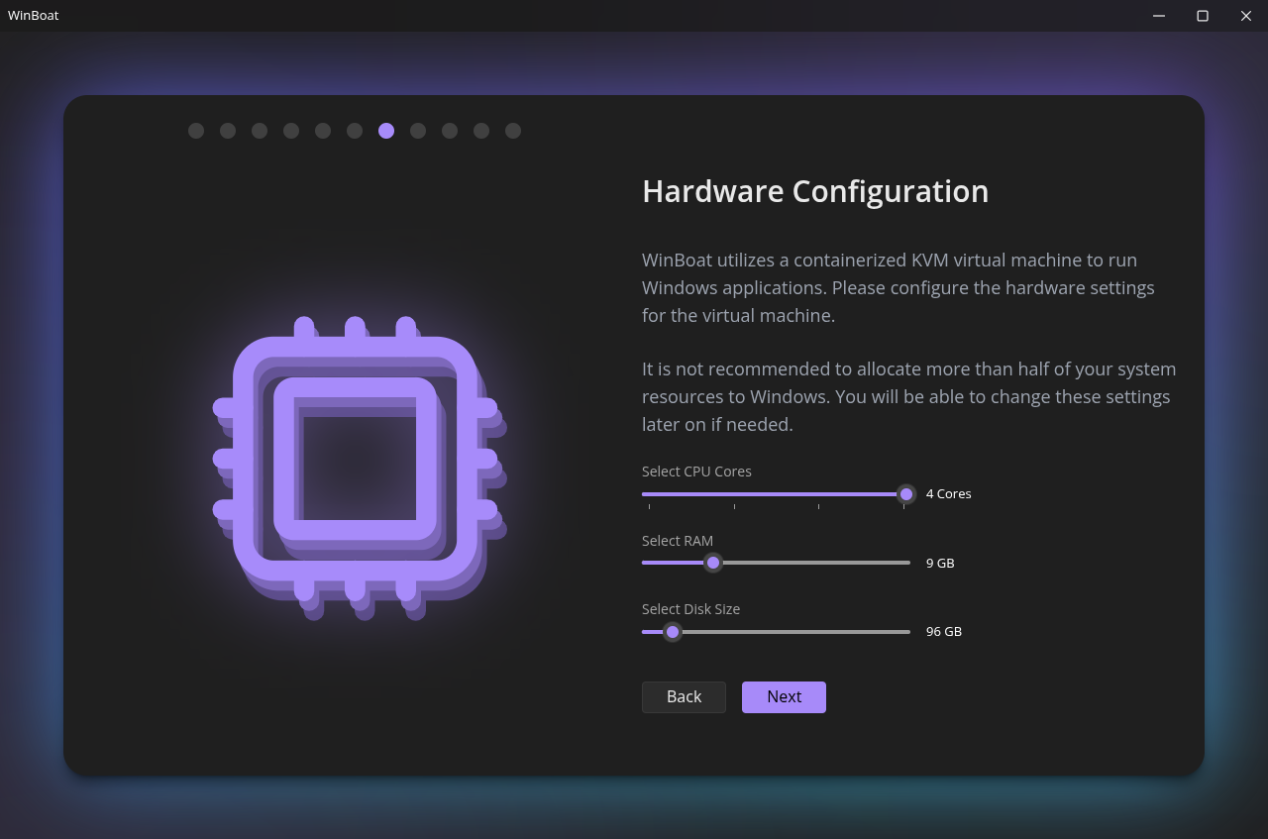Click the fifth step indicator dot
Image resolution: width=1268 pixels, height=839 pixels.
323,131
